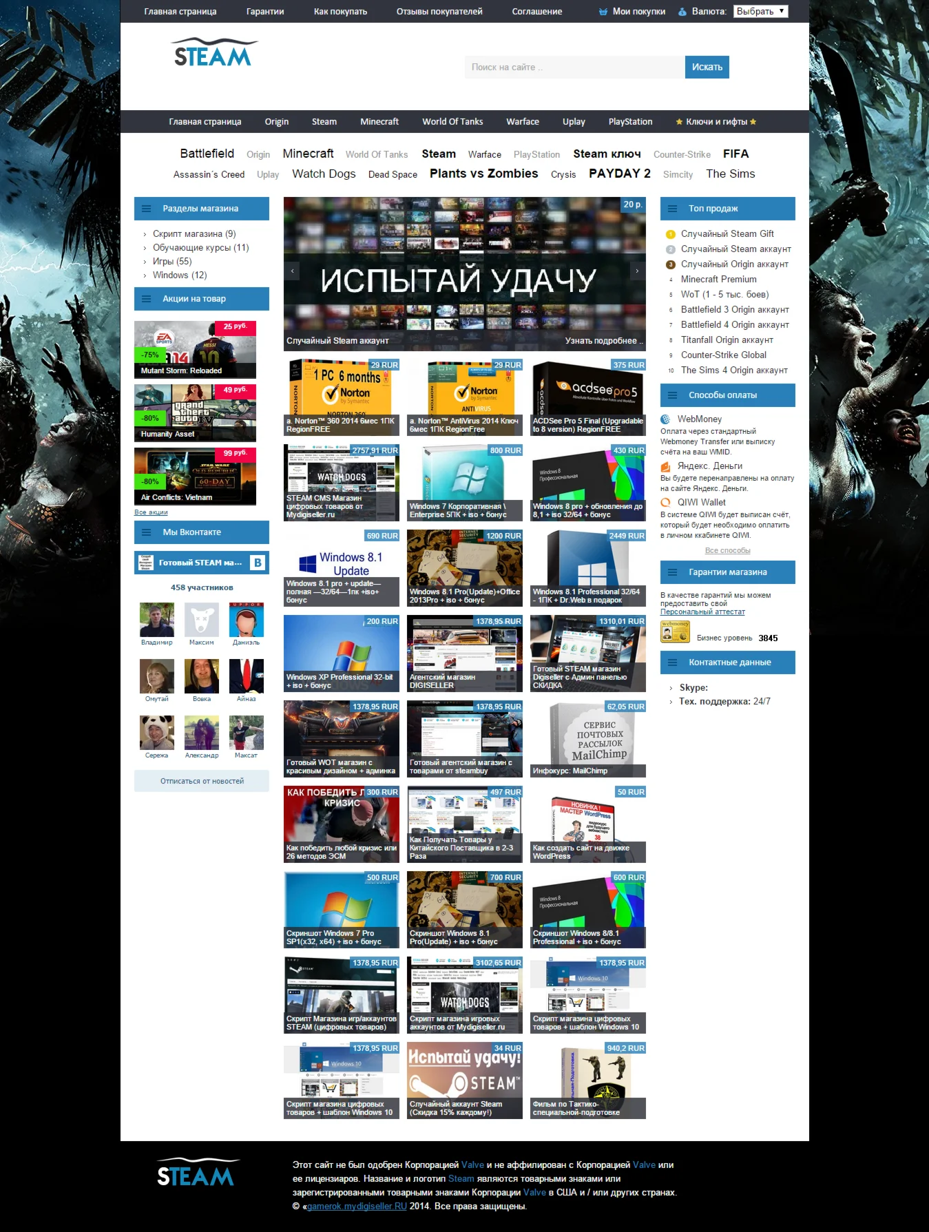This screenshot has height=1232, width=929.
Task: Click the star icon left of Ключи и гифты
Action: [679, 122]
